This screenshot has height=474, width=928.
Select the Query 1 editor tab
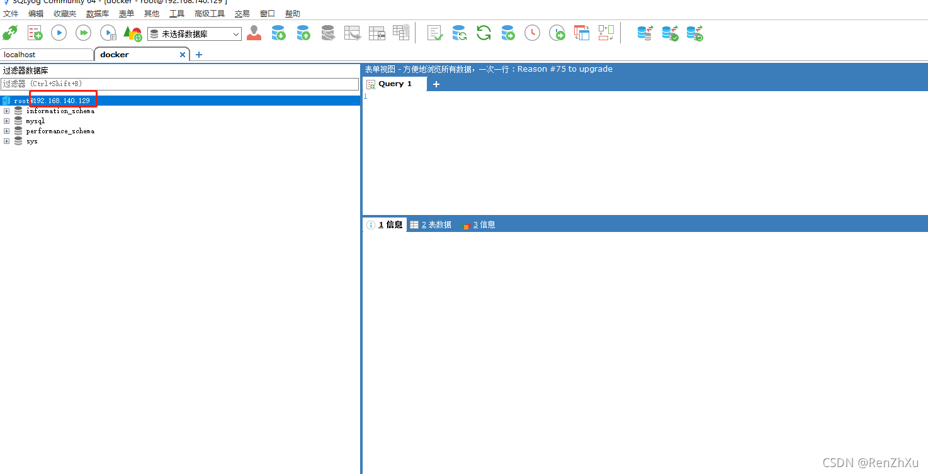tap(395, 84)
